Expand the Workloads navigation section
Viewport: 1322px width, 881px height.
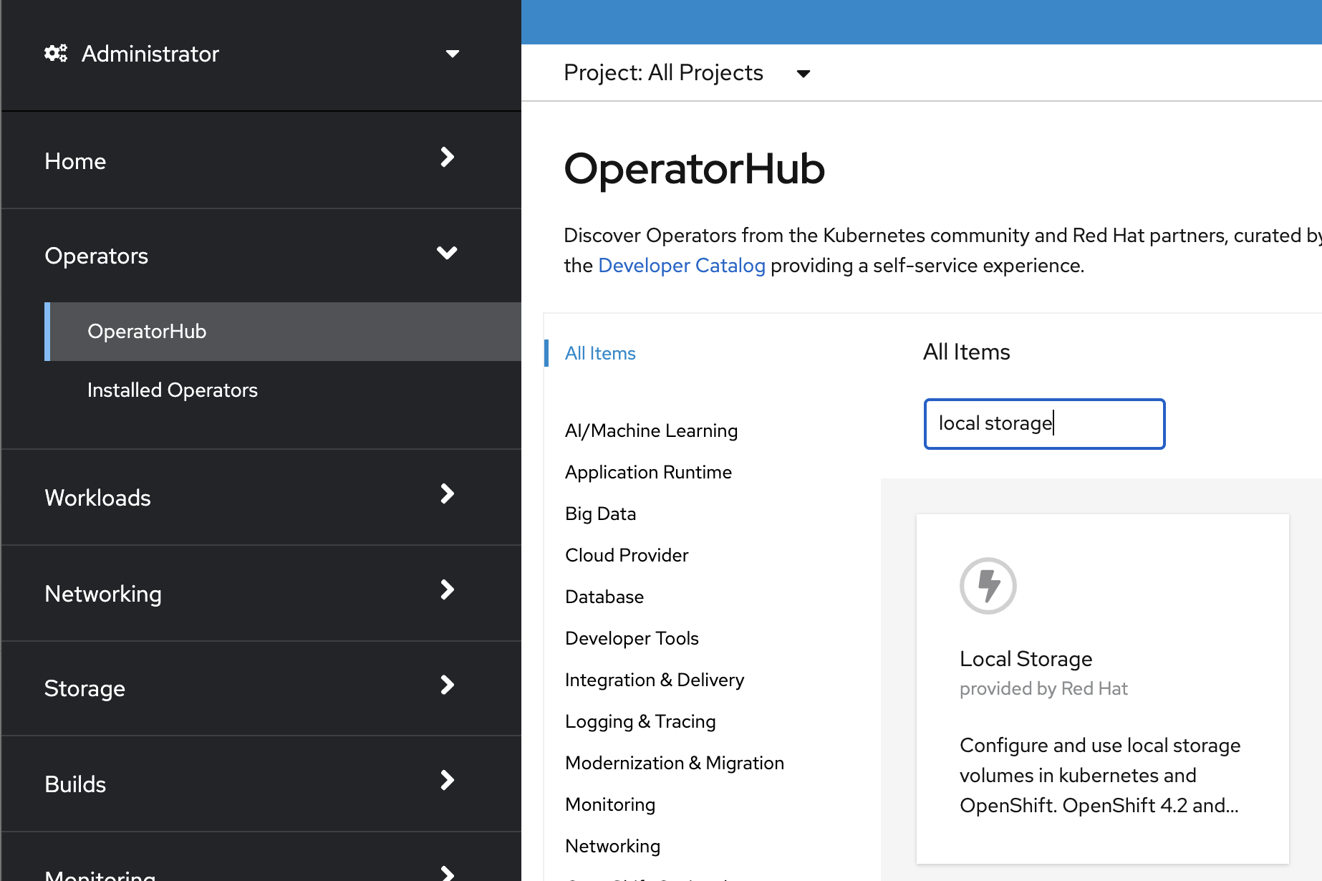click(x=261, y=497)
